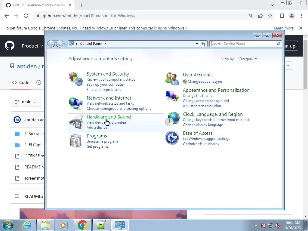Open Change account type
This screenshot has width=308, height=231.
[205, 81]
